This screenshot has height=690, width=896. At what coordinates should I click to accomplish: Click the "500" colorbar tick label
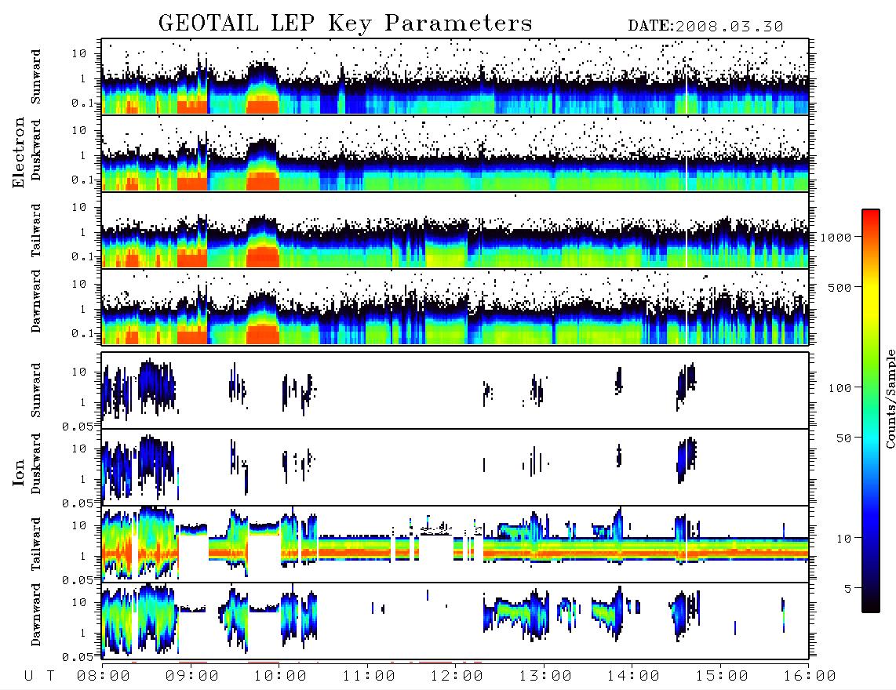(x=840, y=287)
